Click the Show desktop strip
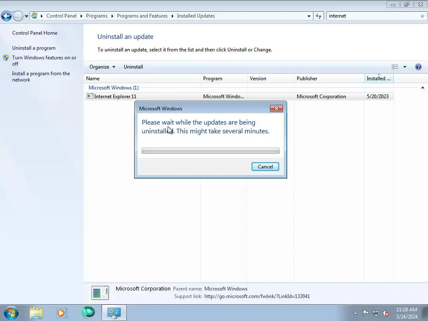 [425, 313]
